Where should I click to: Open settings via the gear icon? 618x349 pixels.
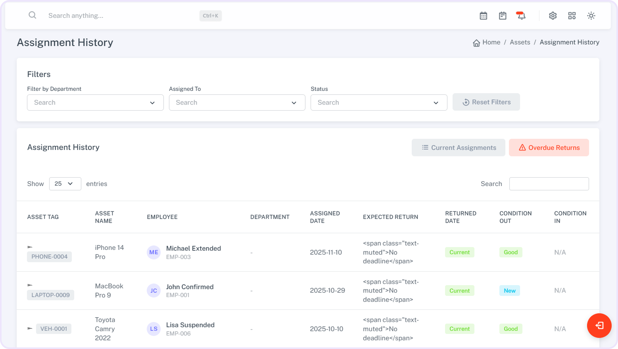[553, 16]
